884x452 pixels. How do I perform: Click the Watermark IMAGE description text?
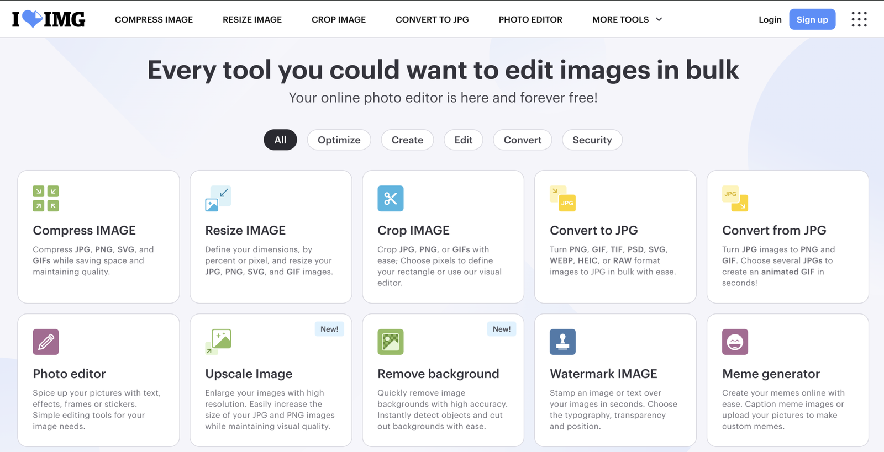(613, 410)
